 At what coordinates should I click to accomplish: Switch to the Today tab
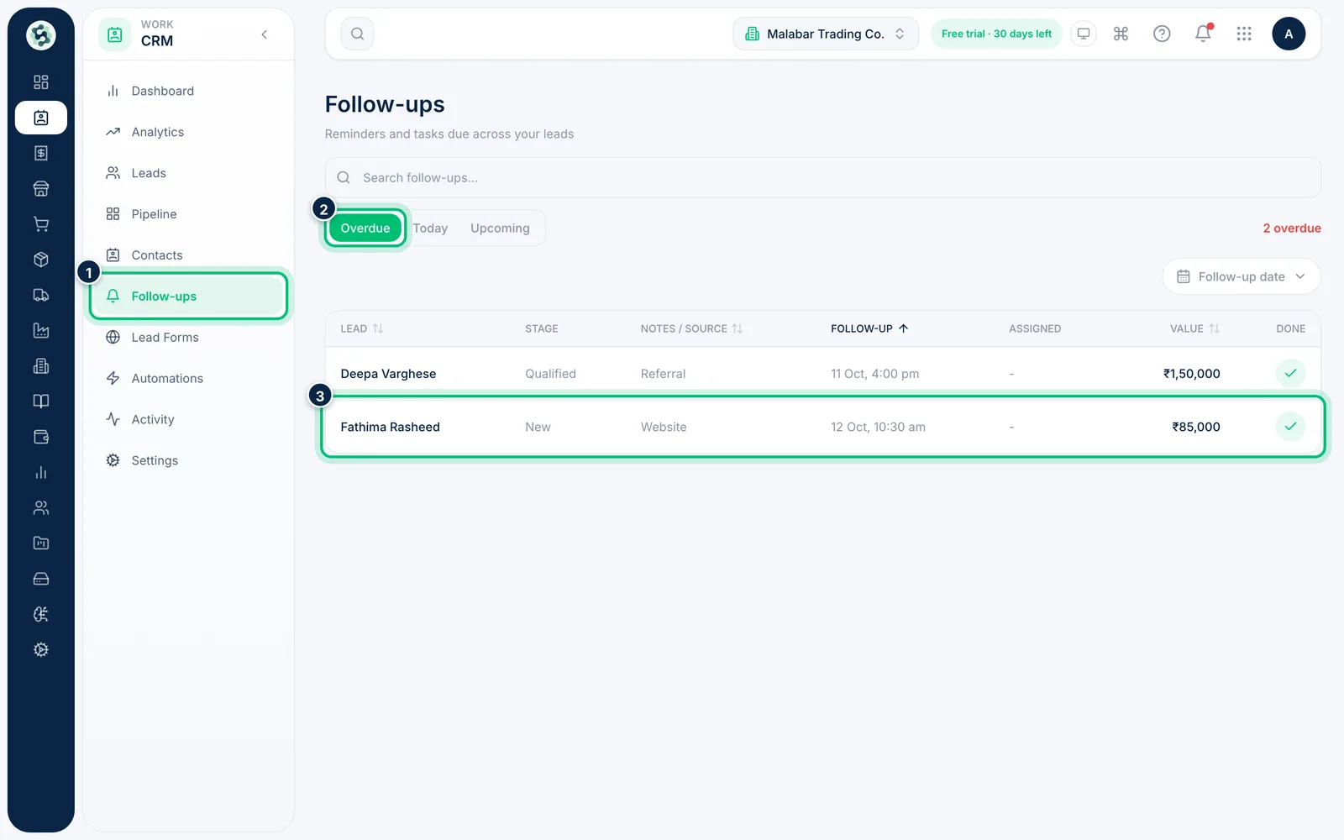[430, 228]
